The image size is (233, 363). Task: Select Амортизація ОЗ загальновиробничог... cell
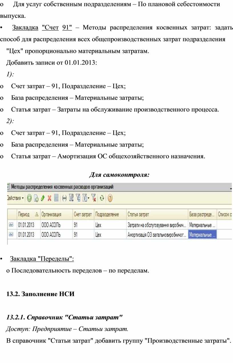[157, 234]
